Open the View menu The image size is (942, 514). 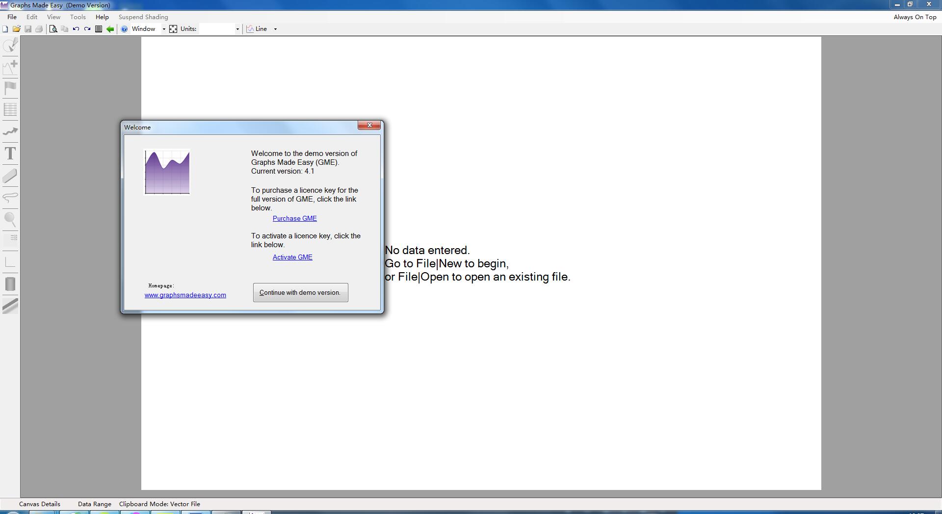(x=53, y=17)
